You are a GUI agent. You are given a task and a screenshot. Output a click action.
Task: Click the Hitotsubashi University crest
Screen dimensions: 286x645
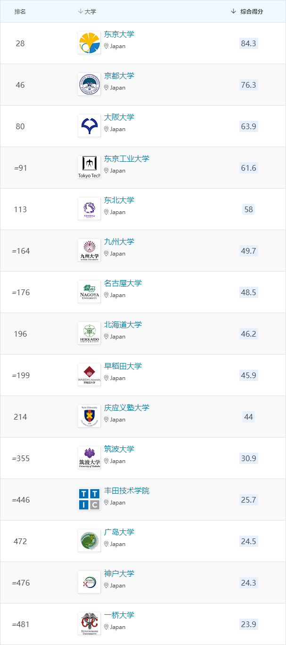pyautogui.click(x=89, y=624)
